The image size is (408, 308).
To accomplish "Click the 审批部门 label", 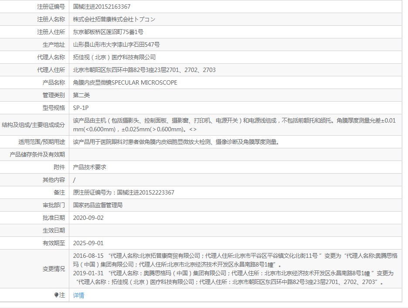I will click(x=54, y=205).
